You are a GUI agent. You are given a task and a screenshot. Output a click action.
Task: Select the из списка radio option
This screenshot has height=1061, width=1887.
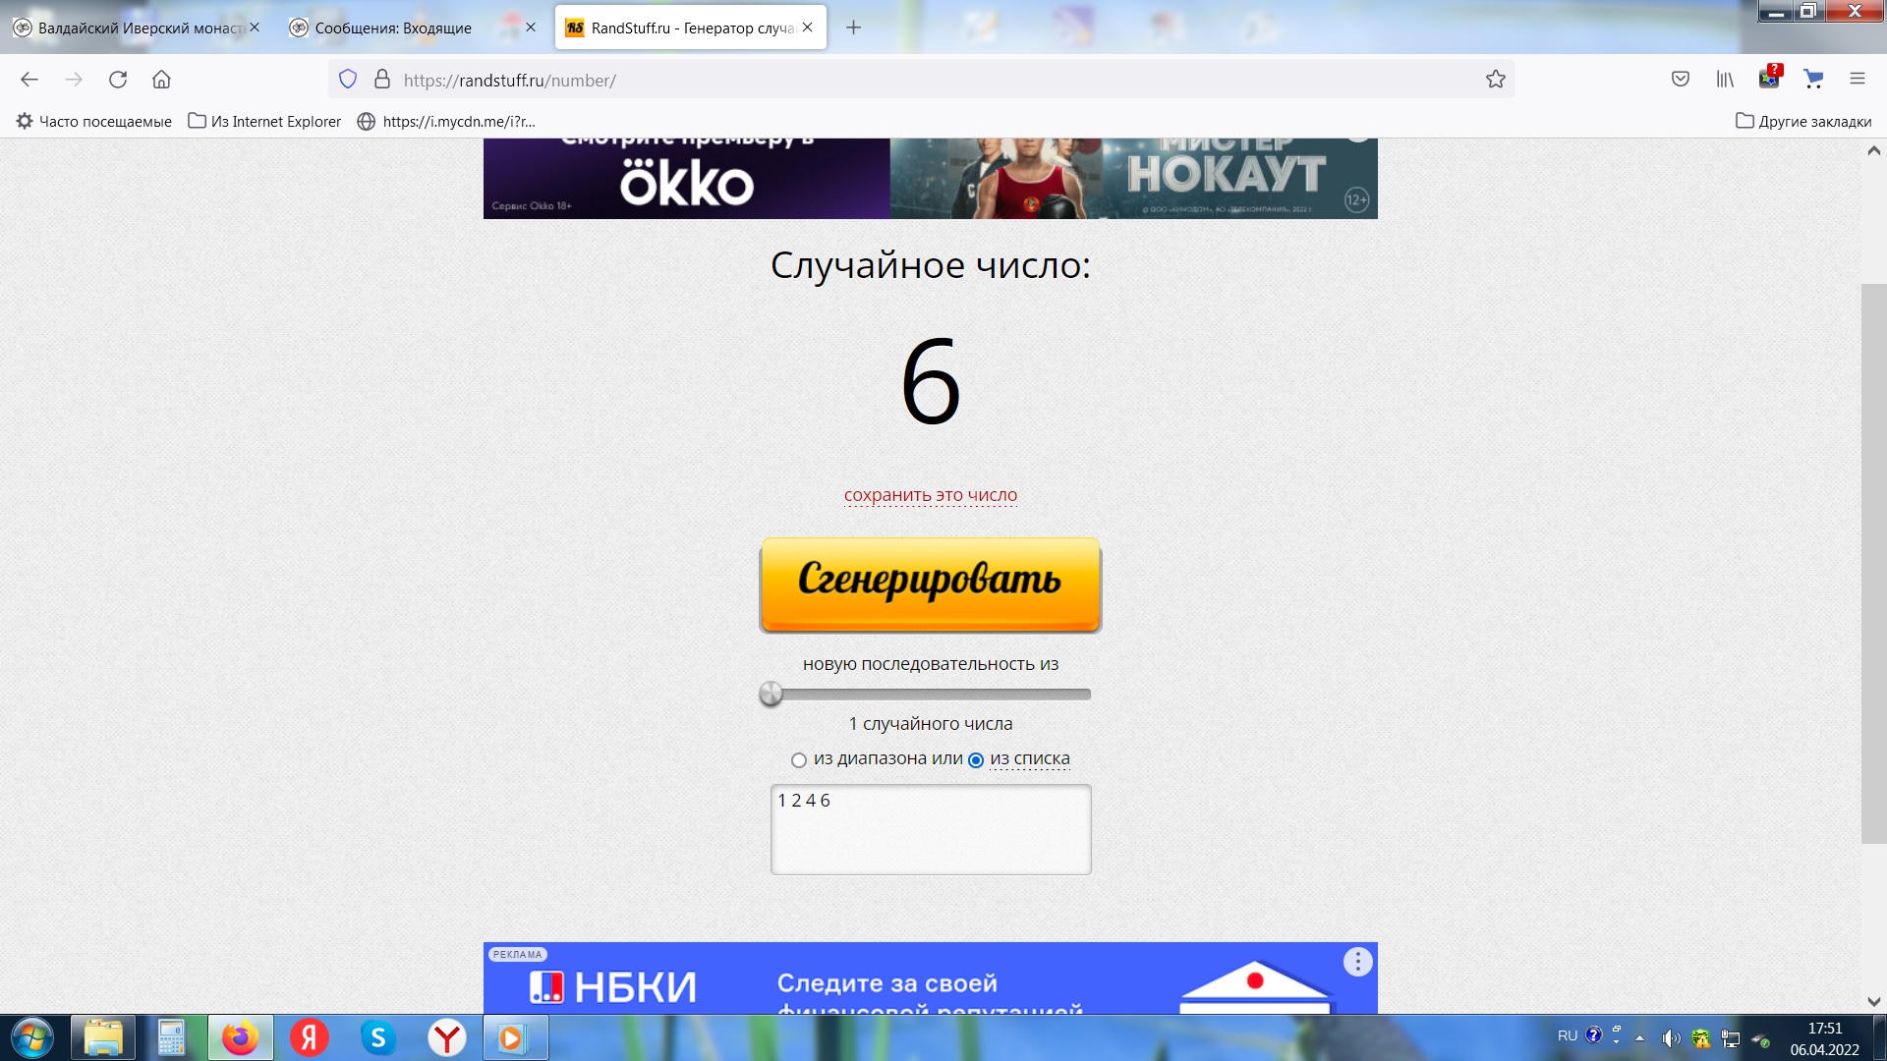point(976,760)
